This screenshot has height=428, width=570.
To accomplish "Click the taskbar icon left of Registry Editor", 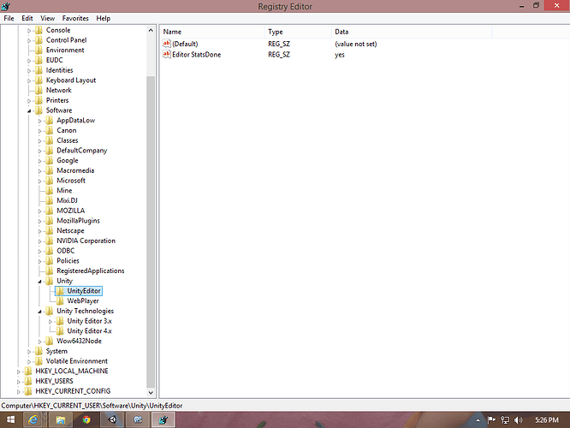I will coord(138,420).
